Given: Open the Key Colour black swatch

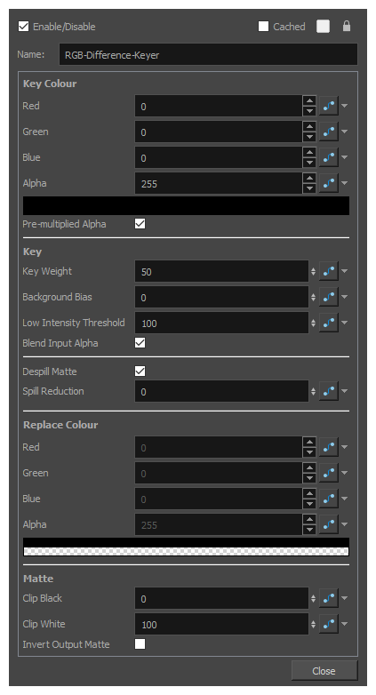Looking at the screenshot, I should tap(187, 205).
